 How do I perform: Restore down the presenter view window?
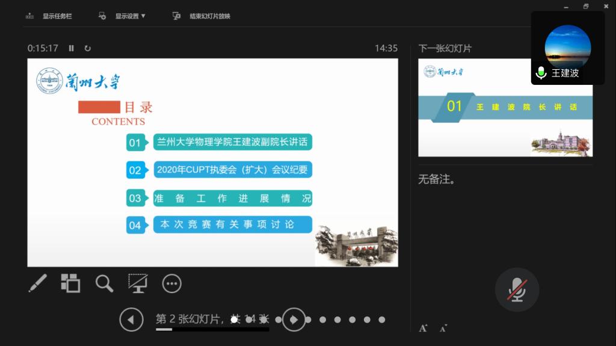click(586, 6)
